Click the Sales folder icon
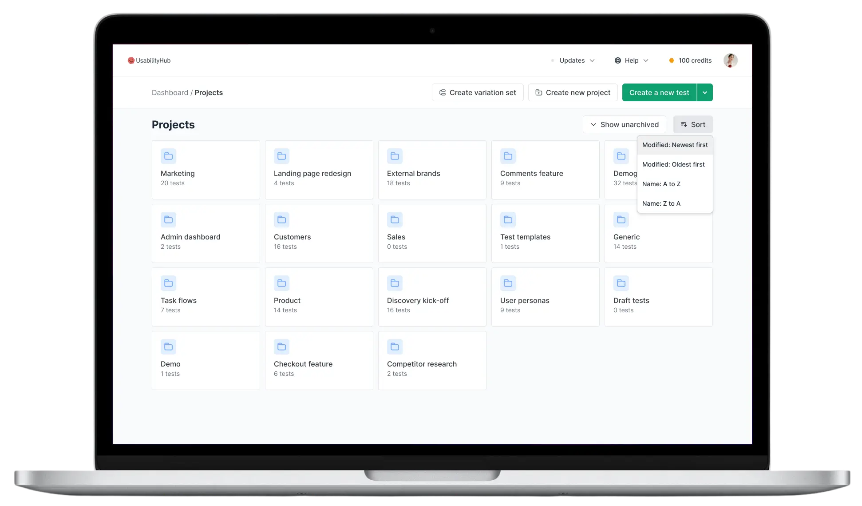Screen dimensions: 862x506 (x=395, y=219)
